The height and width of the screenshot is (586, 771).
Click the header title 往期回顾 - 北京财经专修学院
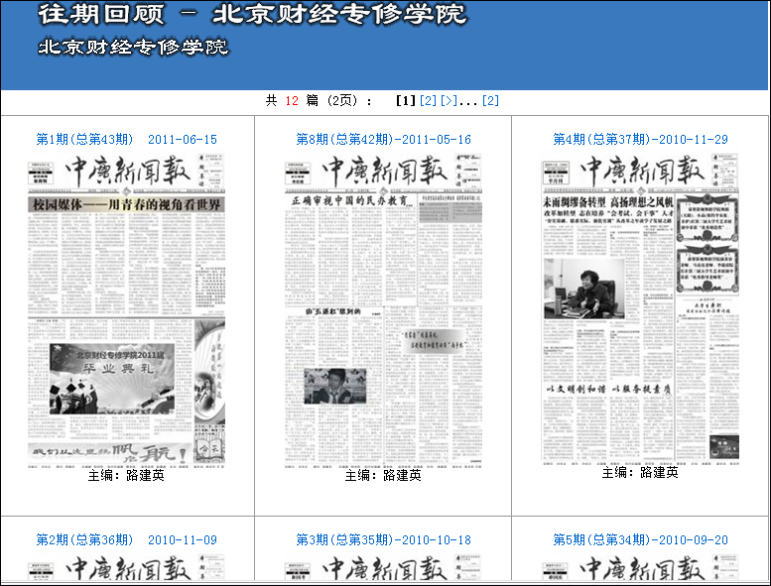click(252, 16)
